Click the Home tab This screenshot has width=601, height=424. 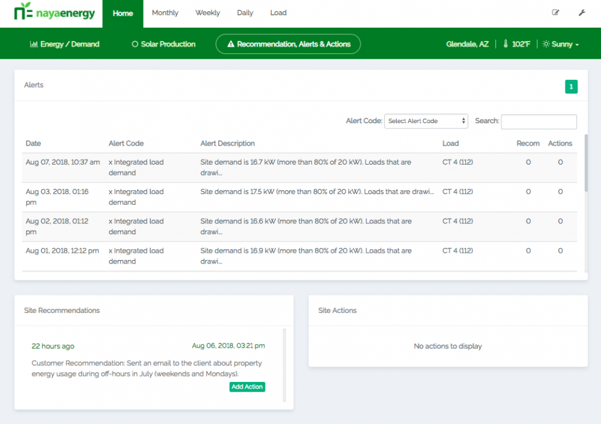[x=123, y=13]
